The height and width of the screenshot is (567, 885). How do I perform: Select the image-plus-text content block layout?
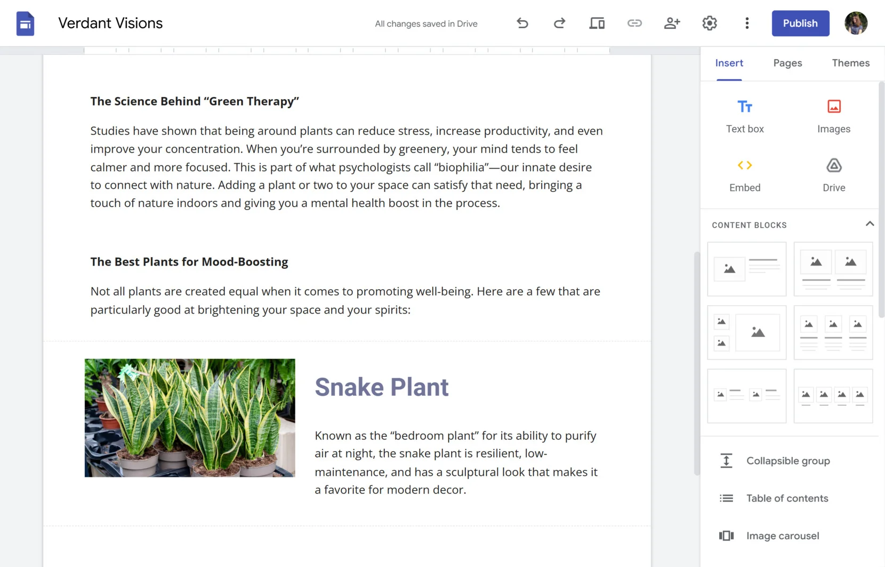(746, 269)
